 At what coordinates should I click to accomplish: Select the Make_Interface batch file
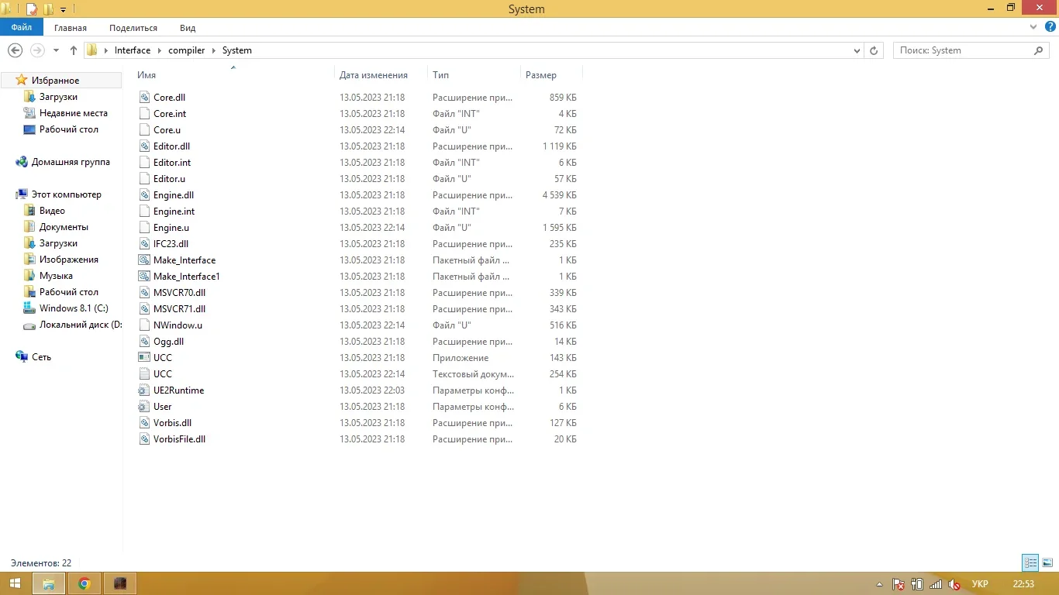[185, 260]
